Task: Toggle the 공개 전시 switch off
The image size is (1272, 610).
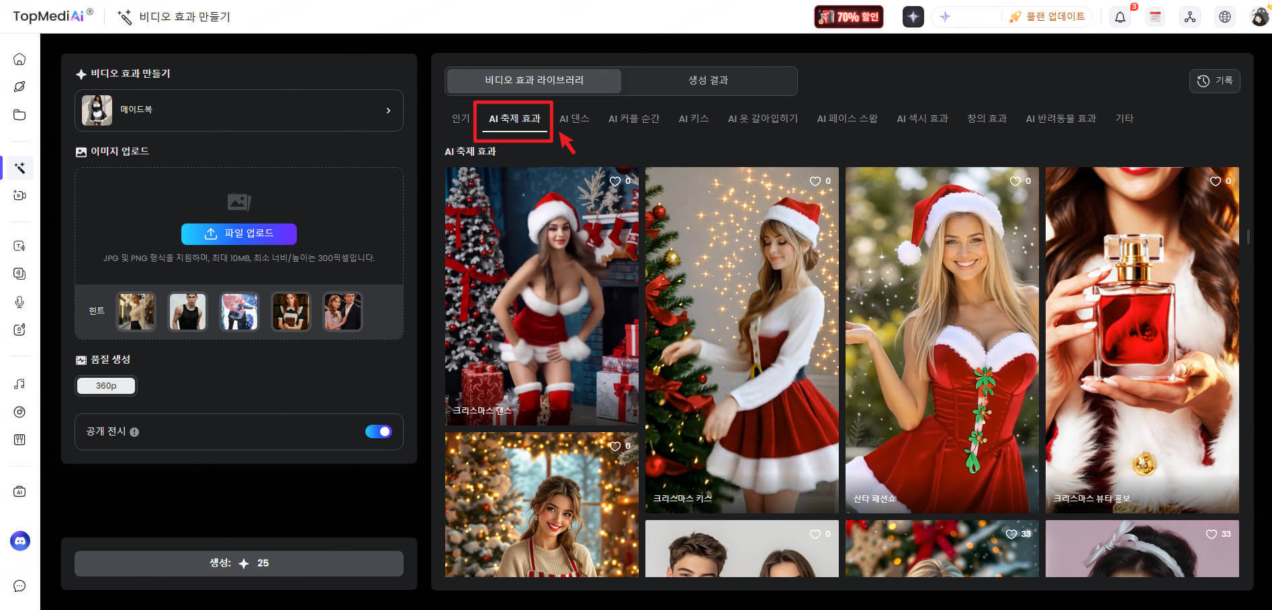Action: tap(378, 431)
